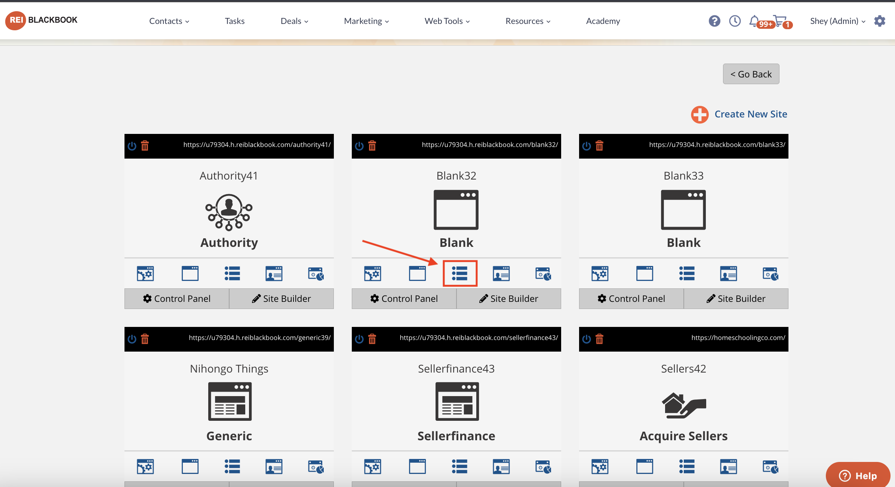Expand the Web Tools dropdown menu
The height and width of the screenshot is (487, 895).
pos(447,21)
